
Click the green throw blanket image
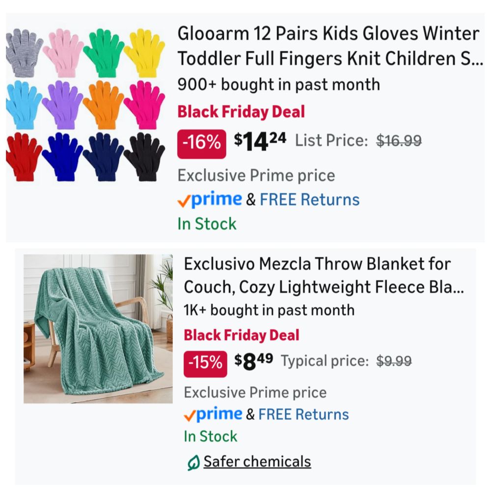[x=98, y=329]
